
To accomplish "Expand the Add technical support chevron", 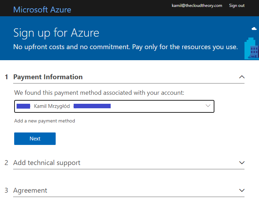I will (242, 163).
